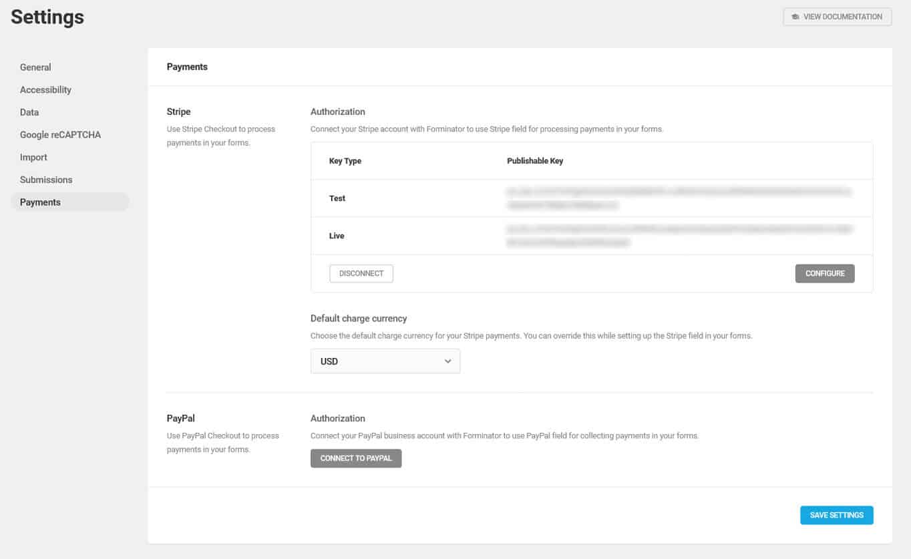Click the Settings page heading
Viewport: 911px width, 559px height.
tap(47, 17)
